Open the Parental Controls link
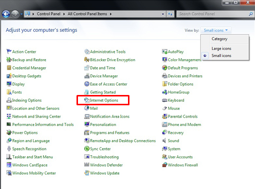The image size is (255, 189). pos(182,117)
